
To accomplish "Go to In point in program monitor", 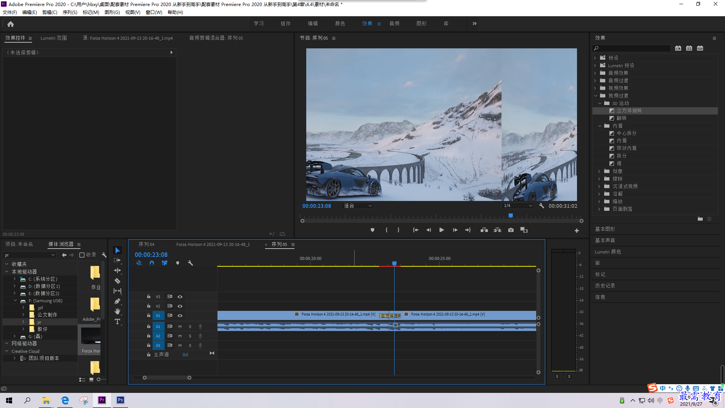I will pyautogui.click(x=415, y=230).
